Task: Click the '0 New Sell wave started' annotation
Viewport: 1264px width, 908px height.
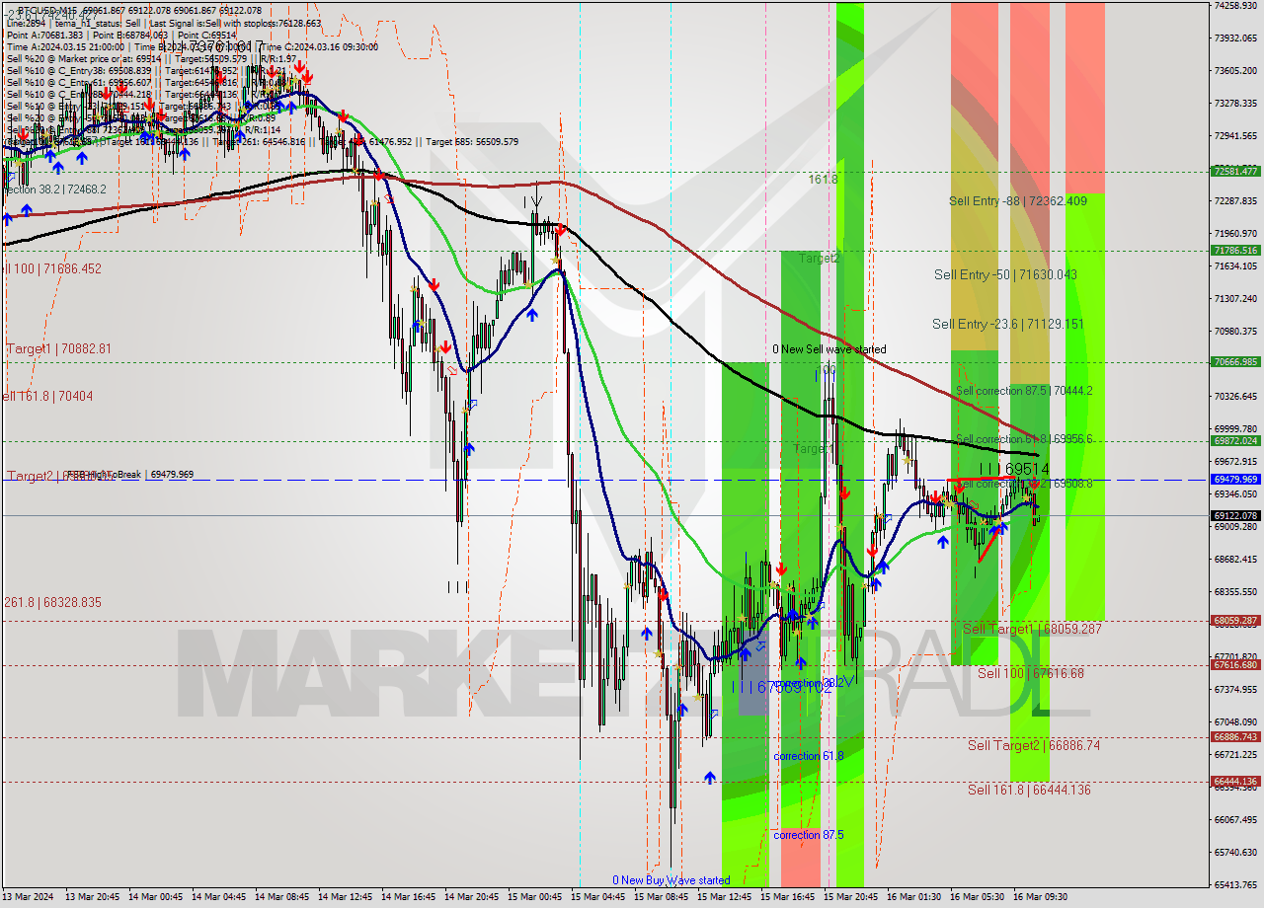Action: 829,349
